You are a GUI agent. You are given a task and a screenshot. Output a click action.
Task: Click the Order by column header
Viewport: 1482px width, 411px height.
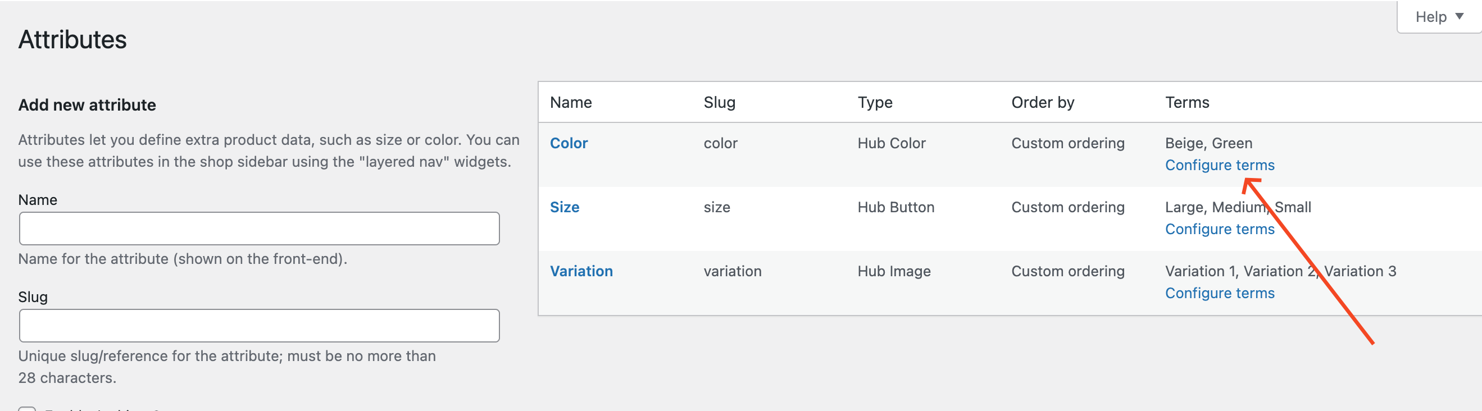(1042, 102)
